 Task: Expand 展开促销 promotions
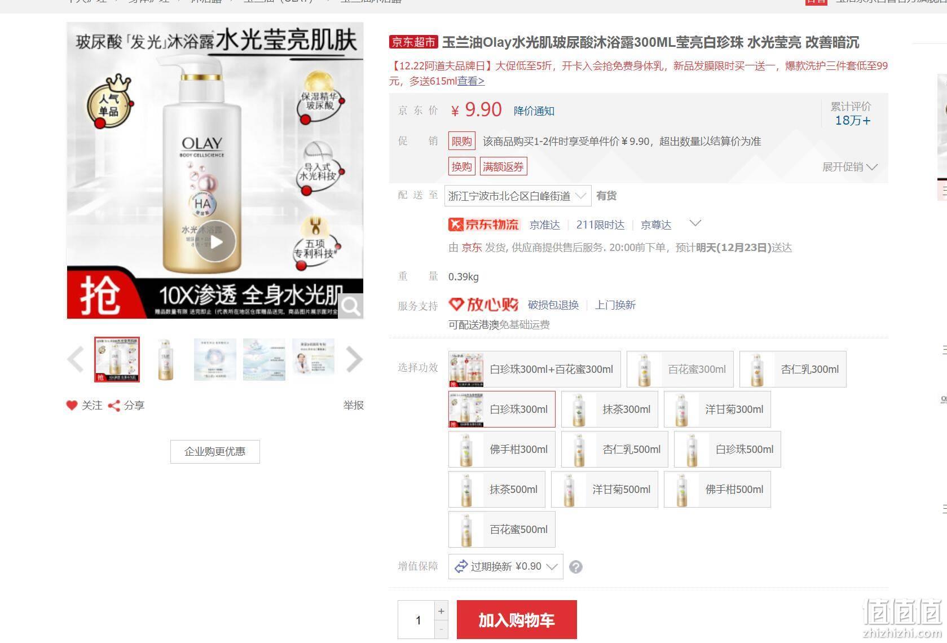point(850,167)
